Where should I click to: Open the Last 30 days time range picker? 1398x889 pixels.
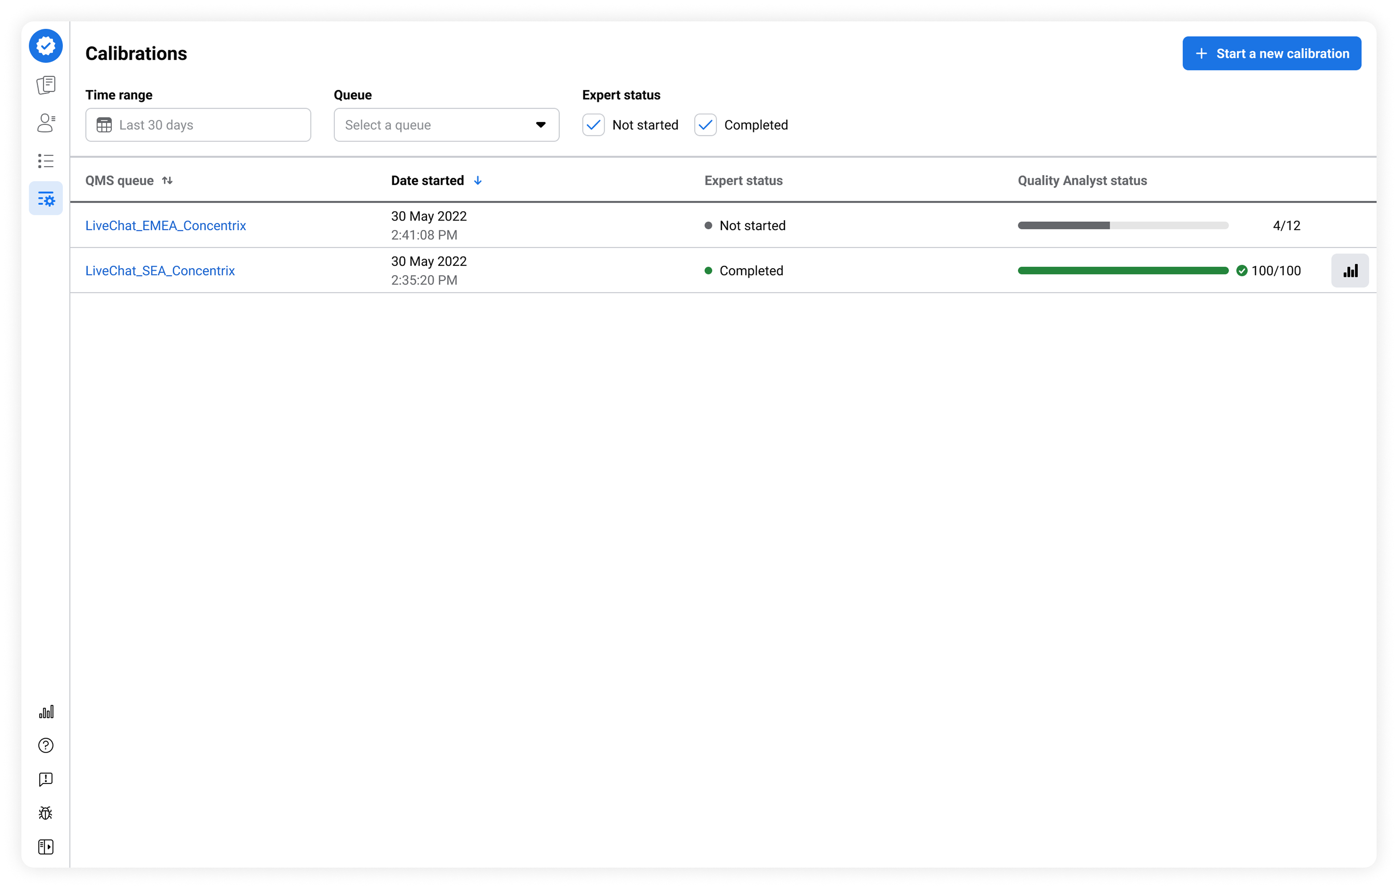point(197,125)
